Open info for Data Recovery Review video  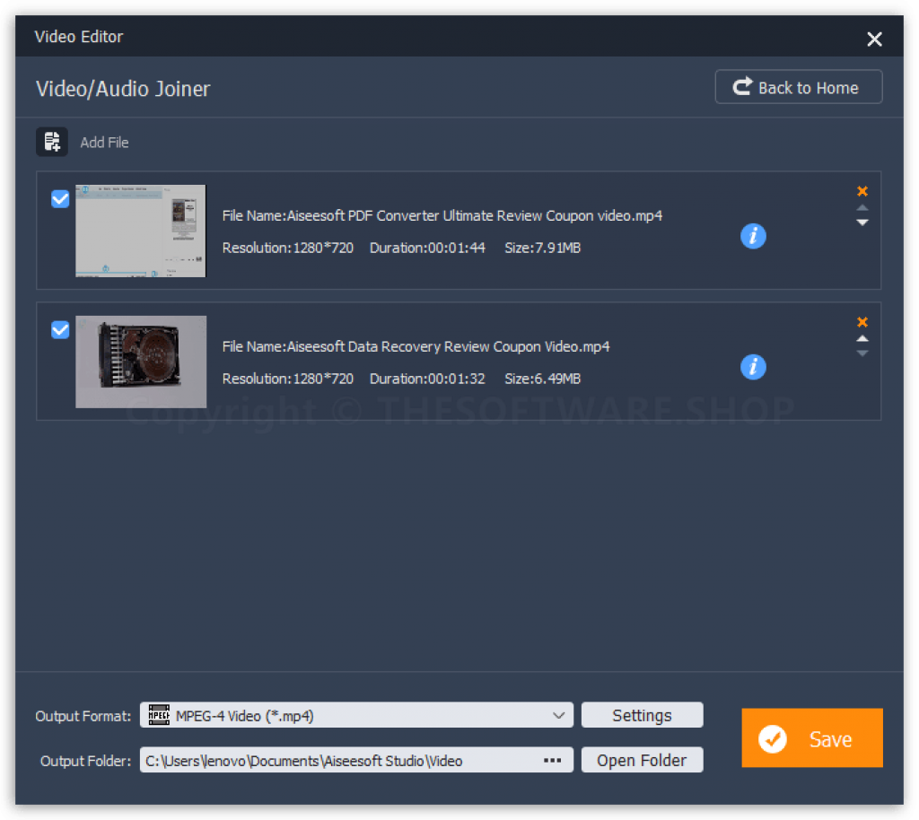click(753, 367)
